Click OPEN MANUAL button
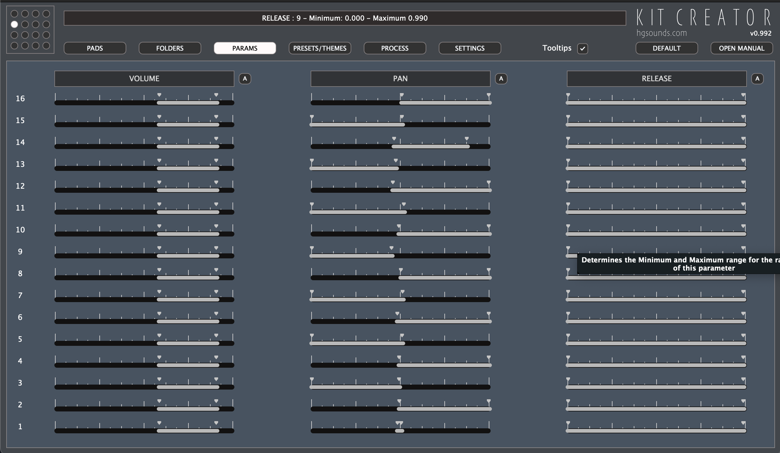This screenshot has height=453, width=780. pos(742,48)
